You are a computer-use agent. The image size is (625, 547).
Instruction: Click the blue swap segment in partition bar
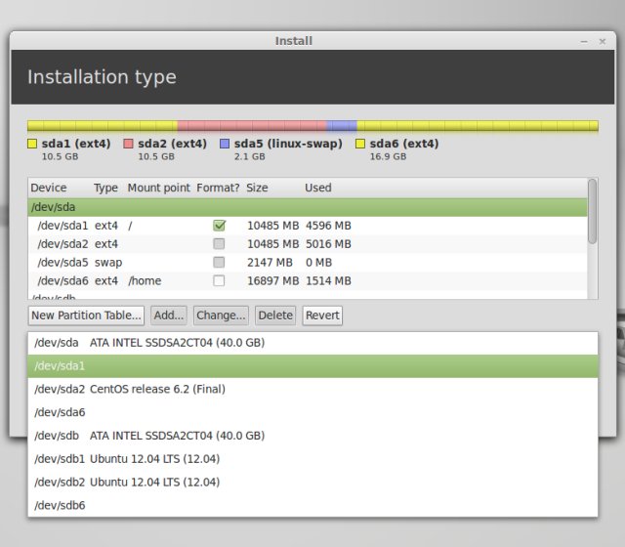(341, 126)
